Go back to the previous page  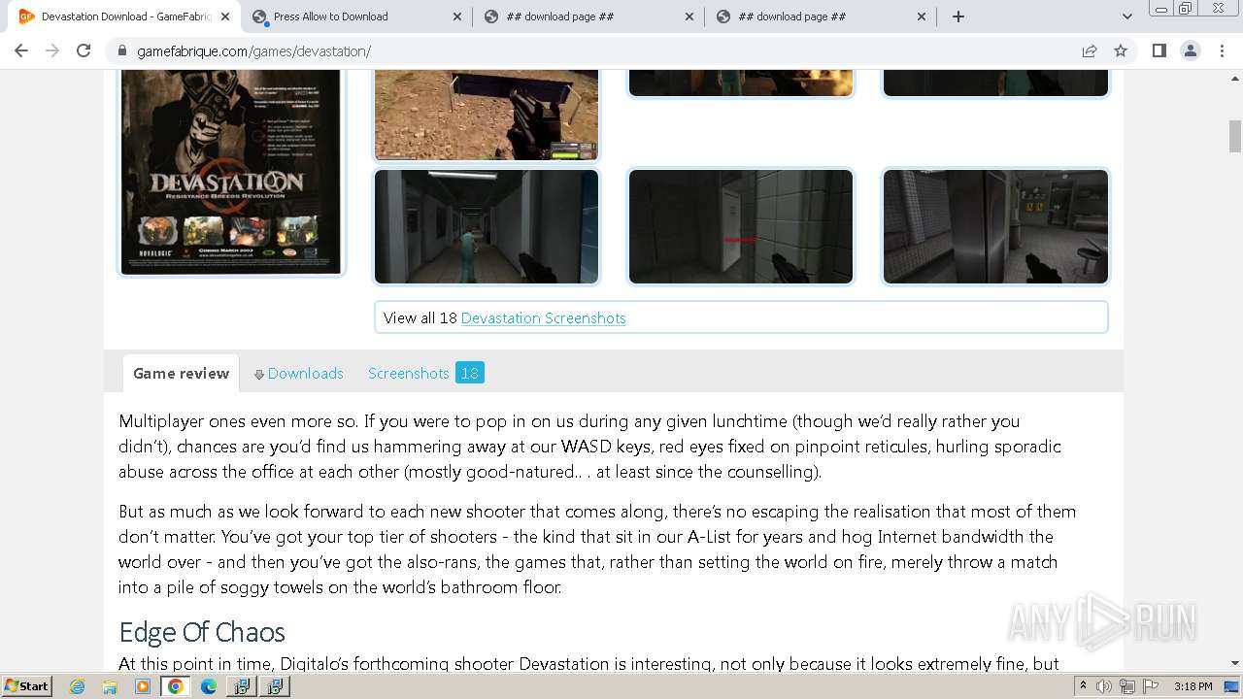(x=21, y=50)
